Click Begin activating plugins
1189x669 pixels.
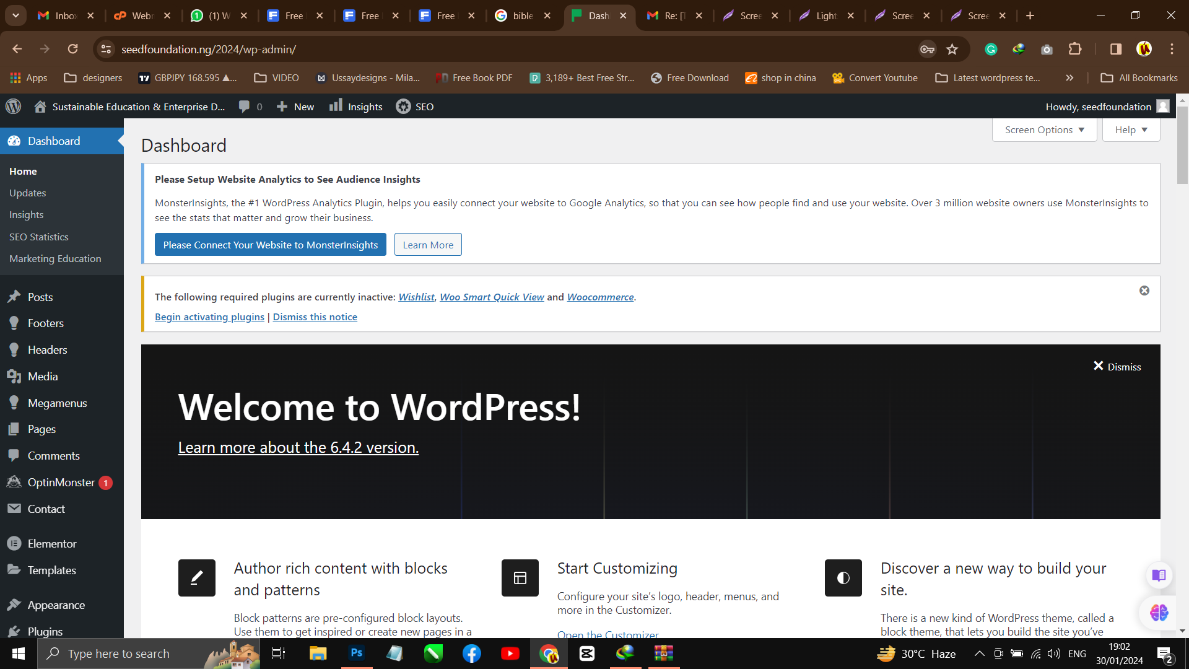point(209,317)
